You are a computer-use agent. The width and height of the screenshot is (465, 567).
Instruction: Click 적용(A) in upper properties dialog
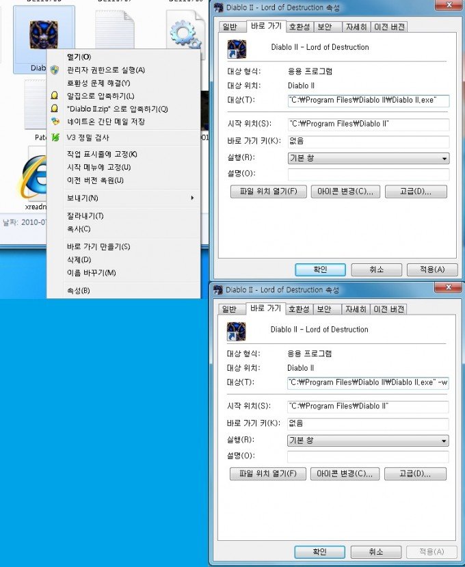[432, 269]
